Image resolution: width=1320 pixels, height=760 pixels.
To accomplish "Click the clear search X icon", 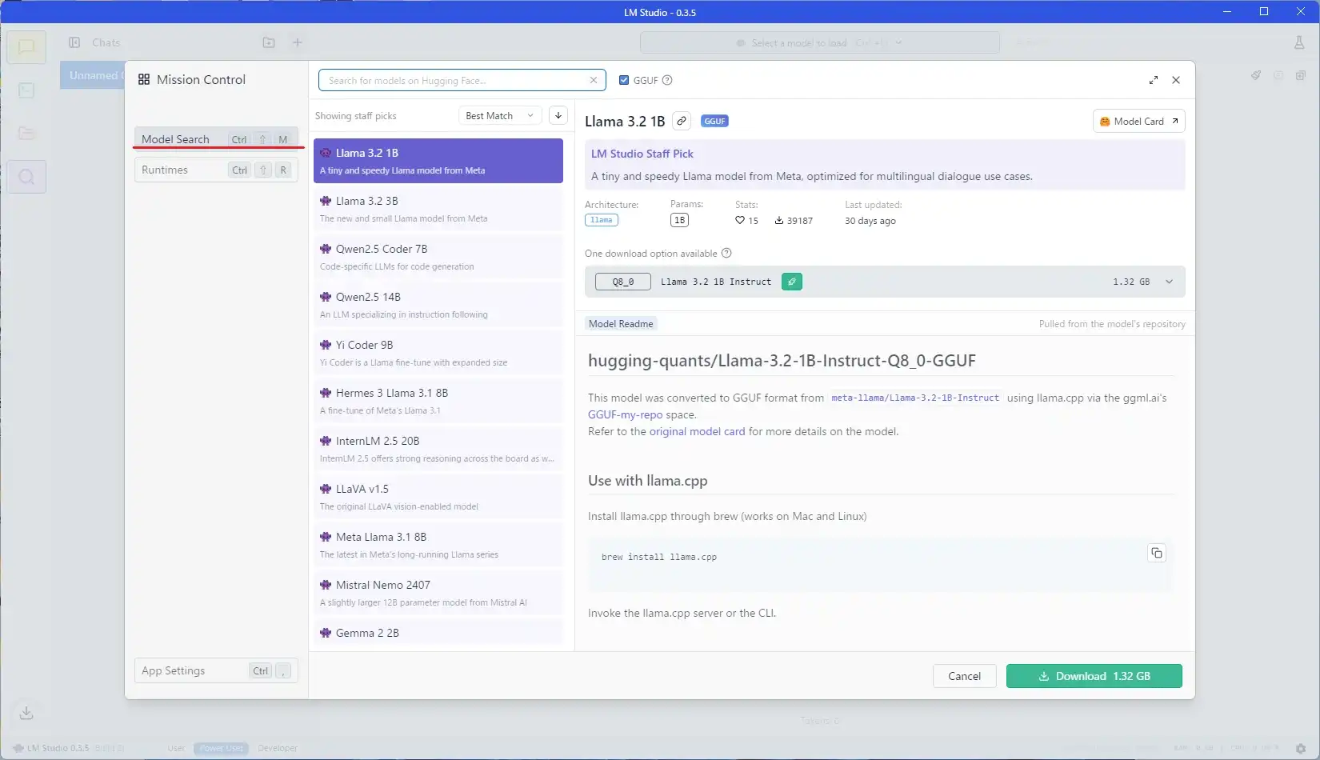I will coord(593,80).
